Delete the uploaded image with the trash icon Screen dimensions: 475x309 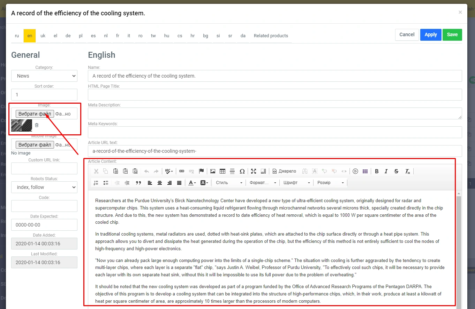(x=37, y=125)
